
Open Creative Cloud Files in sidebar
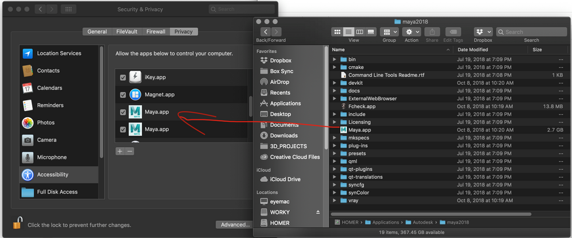(x=290, y=157)
